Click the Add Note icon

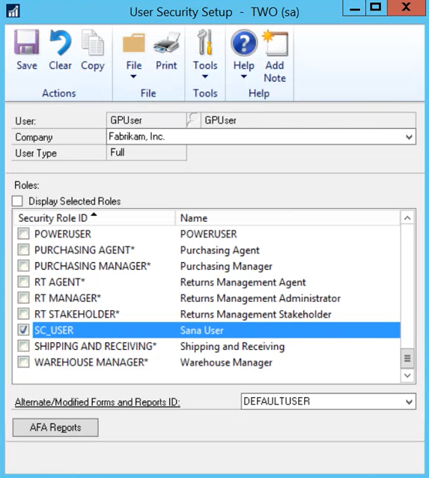[x=275, y=43]
